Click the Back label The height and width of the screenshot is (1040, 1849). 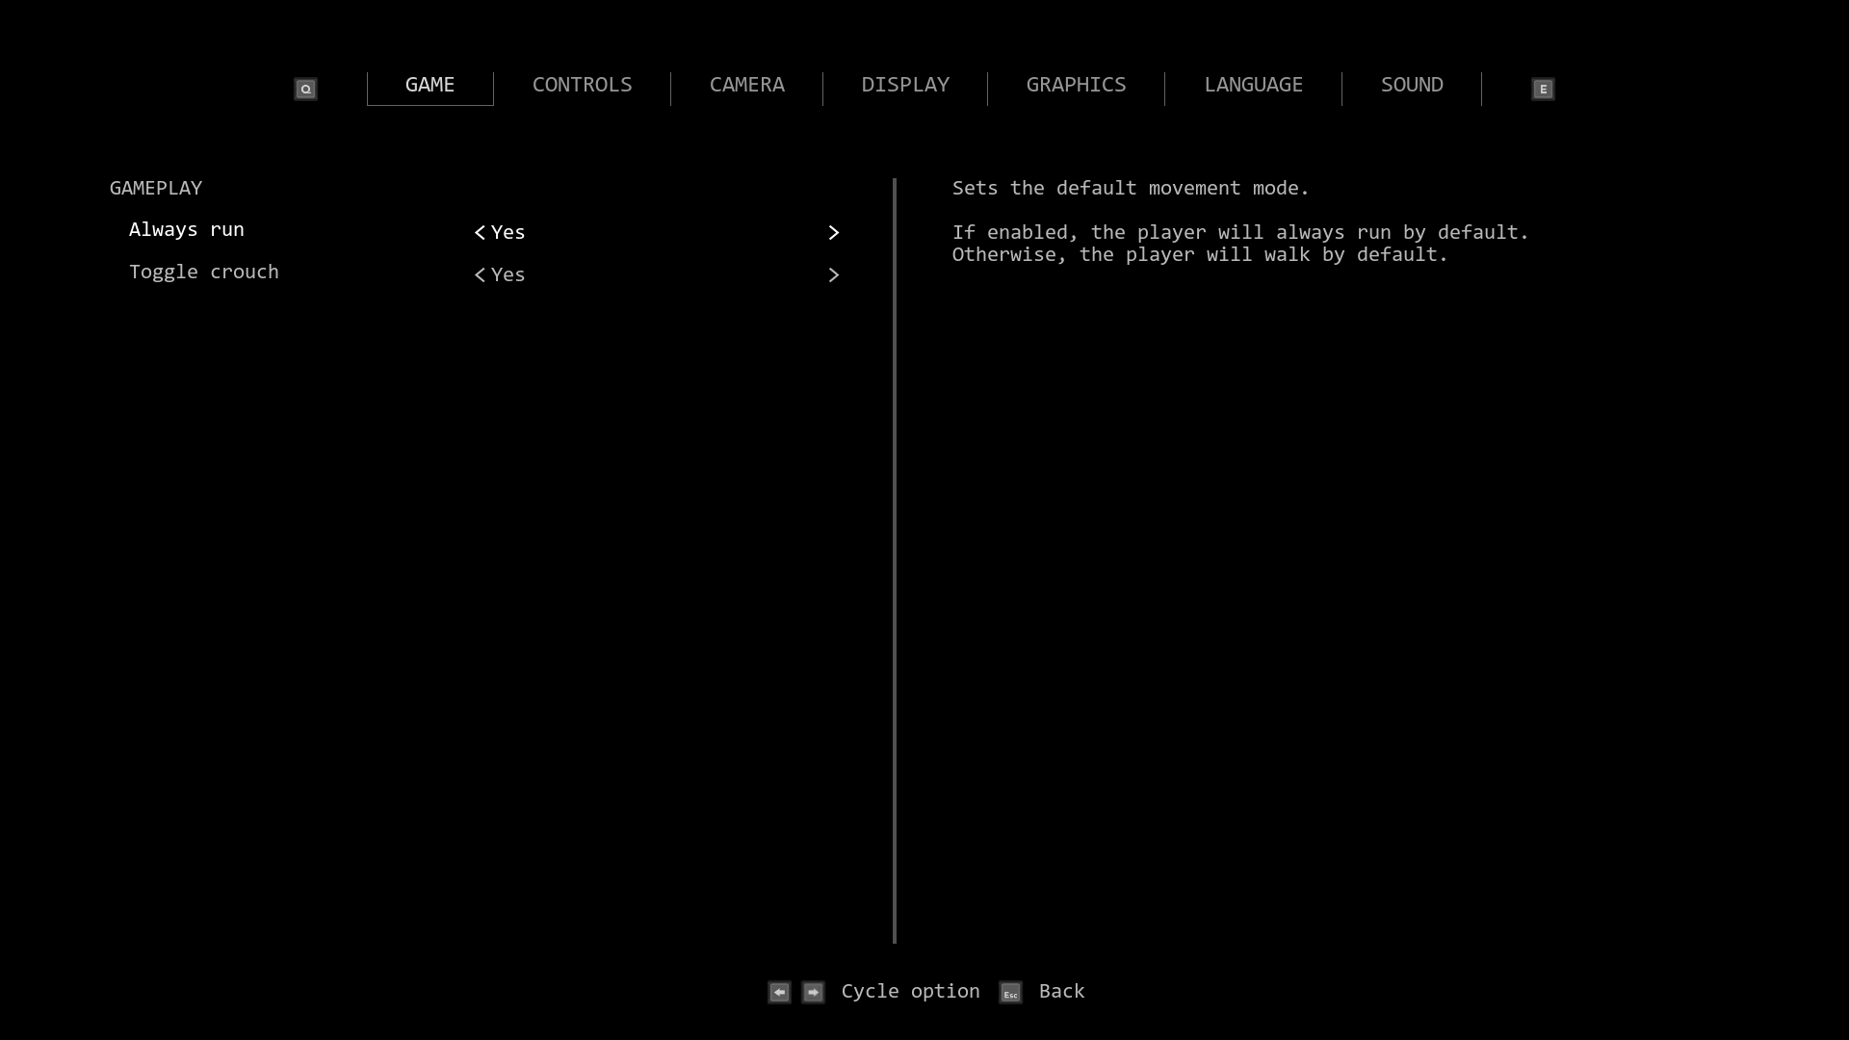pyautogui.click(x=1061, y=991)
